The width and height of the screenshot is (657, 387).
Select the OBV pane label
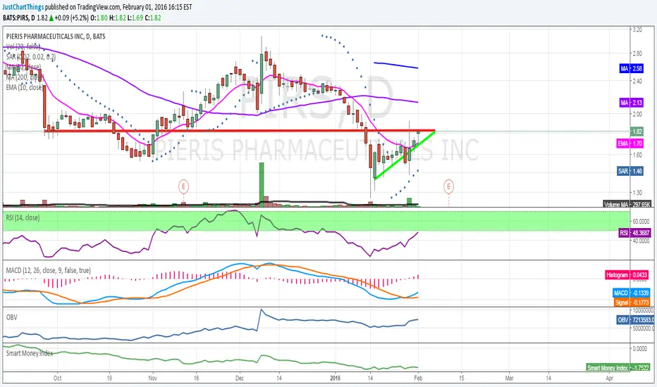pyautogui.click(x=12, y=317)
